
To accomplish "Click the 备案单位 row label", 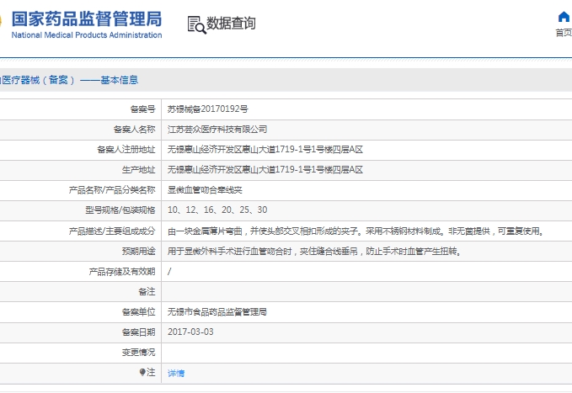I will [139, 311].
